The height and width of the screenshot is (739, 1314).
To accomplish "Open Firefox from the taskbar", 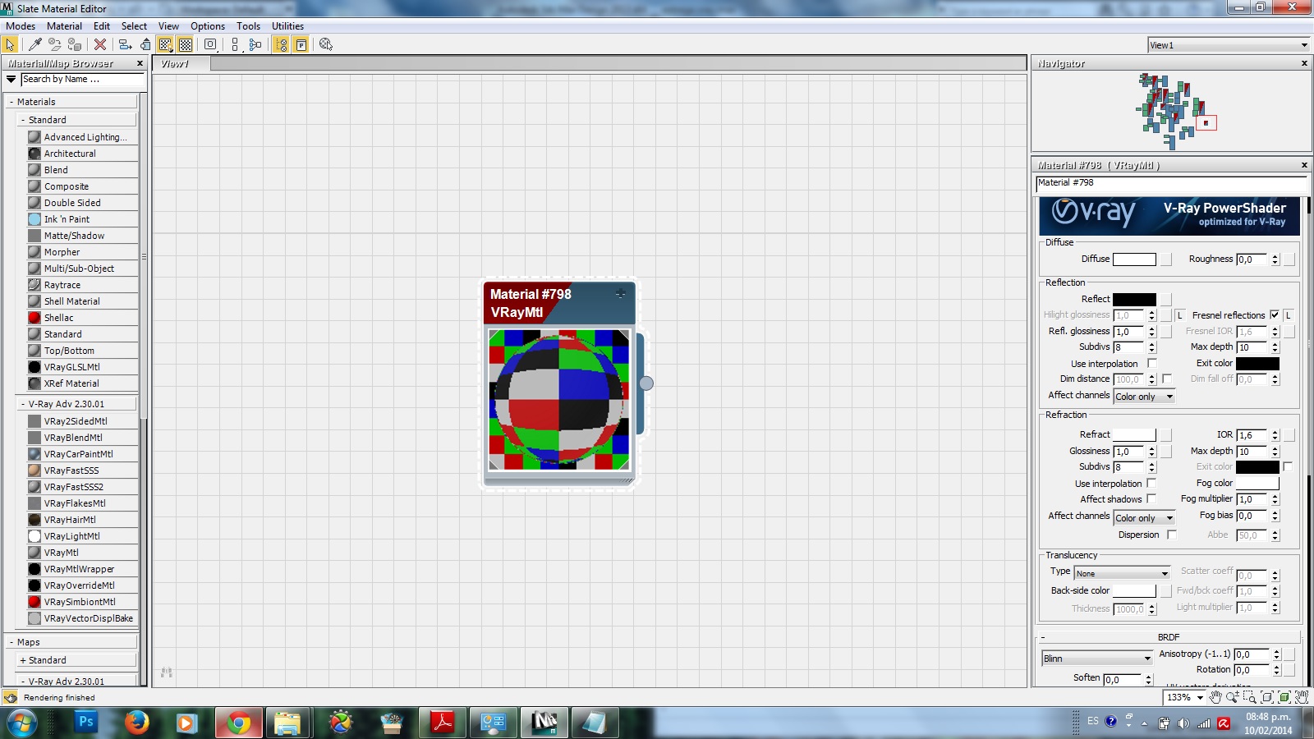I will (137, 723).
